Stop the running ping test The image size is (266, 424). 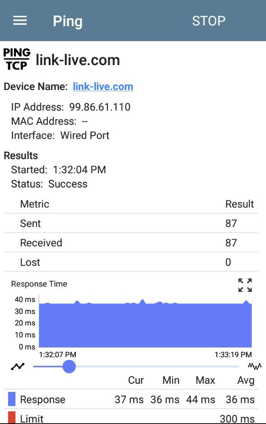[x=209, y=20]
